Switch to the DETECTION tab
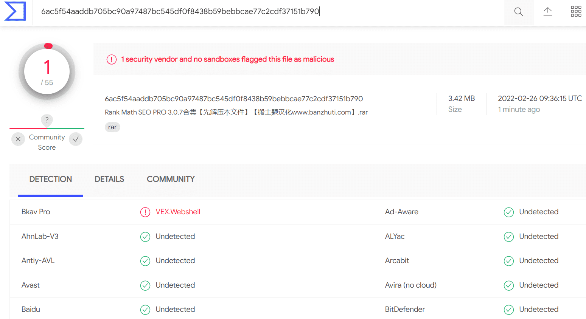This screenshot has height=319, width=586. (x=51, y=179)
